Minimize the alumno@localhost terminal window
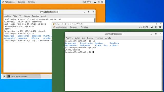This screenshot has width=164, height=92. (151, 34)
